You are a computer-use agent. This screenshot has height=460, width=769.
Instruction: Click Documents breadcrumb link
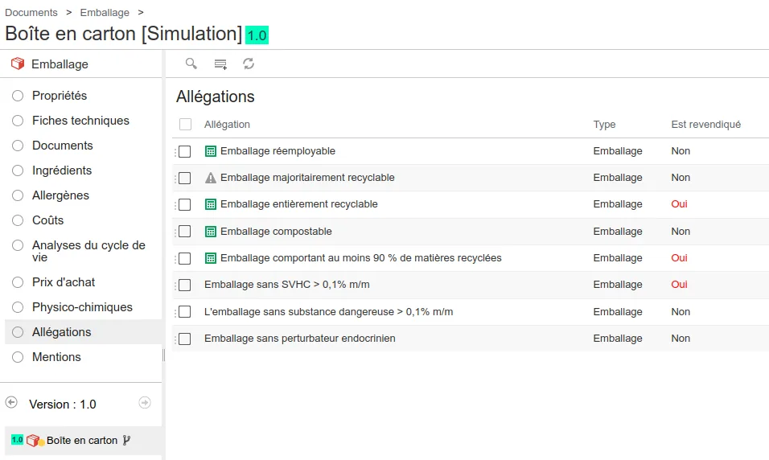[x=31, y=12]
